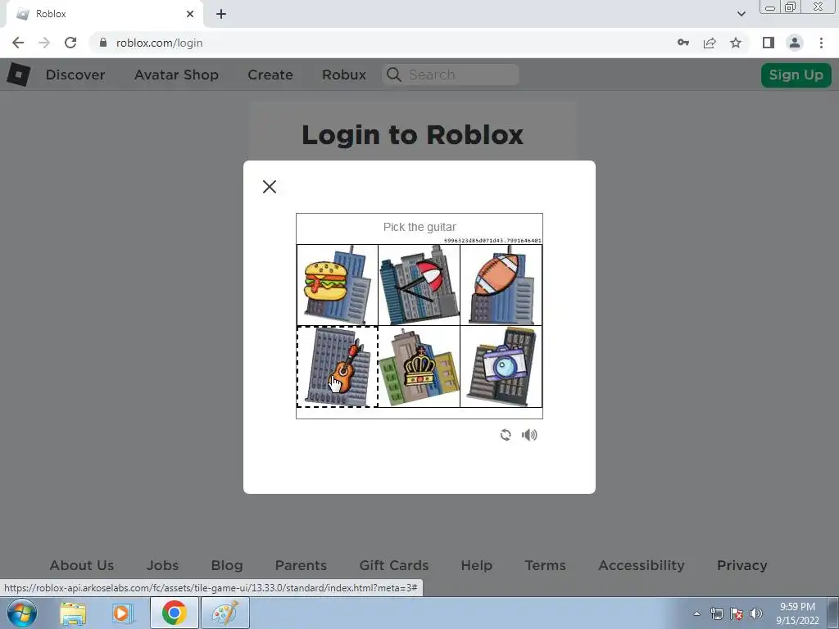The height and width of the screenshot is (629, 839).
Task: Click the Sign Up button
Action: pos(796,75)
